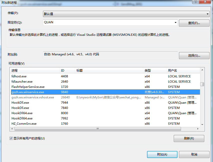
Task: Click the 取消 button
Action: click(194, 154)
